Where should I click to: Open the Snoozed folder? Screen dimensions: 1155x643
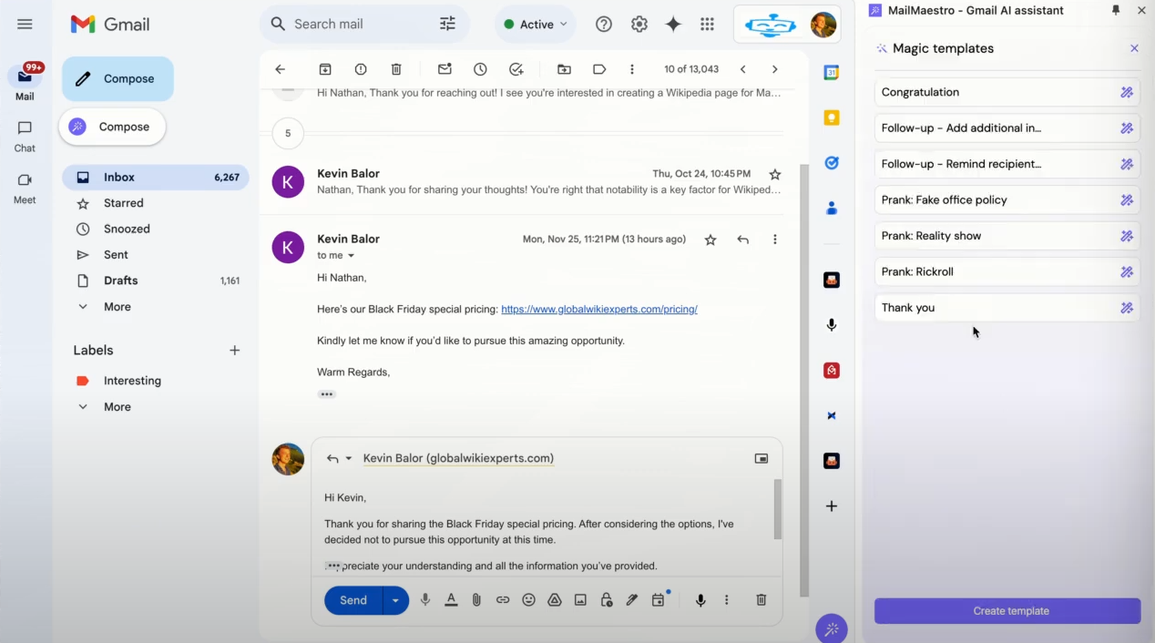pyautogui.click(x=155, y=229)
